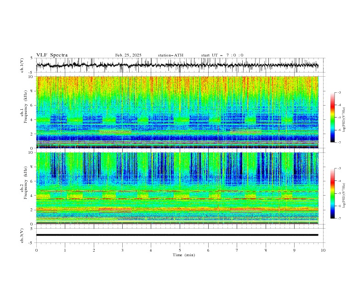Click the time axis tick label "9"
364x281 pixels.
tap(294, 250)
